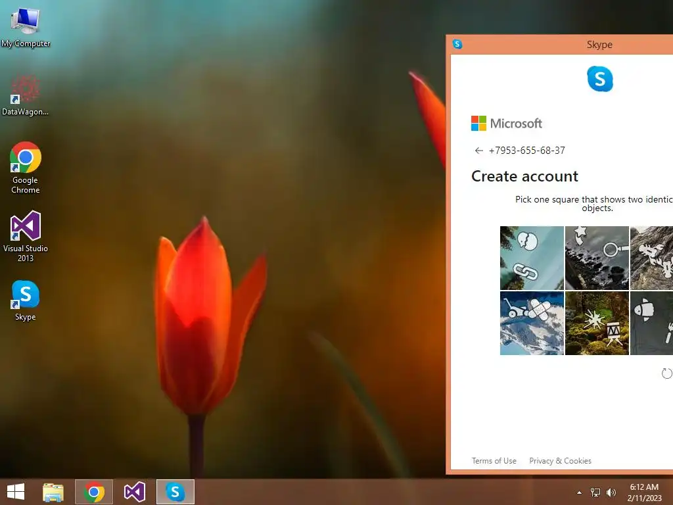The width and height of the screenshot is (673, 505).
Task: Click the Microsoft logo
Action: (507, 123)
